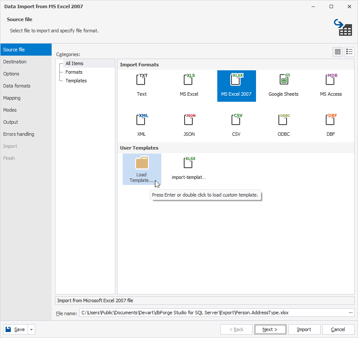This screenshot has width=358, height=338.
Task: Open the Source file wizard page
Action: (x=26, y=50)
